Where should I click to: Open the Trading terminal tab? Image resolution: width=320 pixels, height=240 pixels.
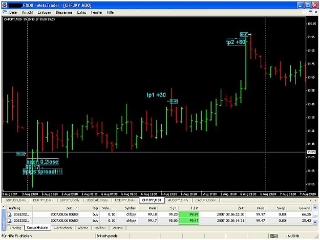pyautogui.click(x=15, y=228)
